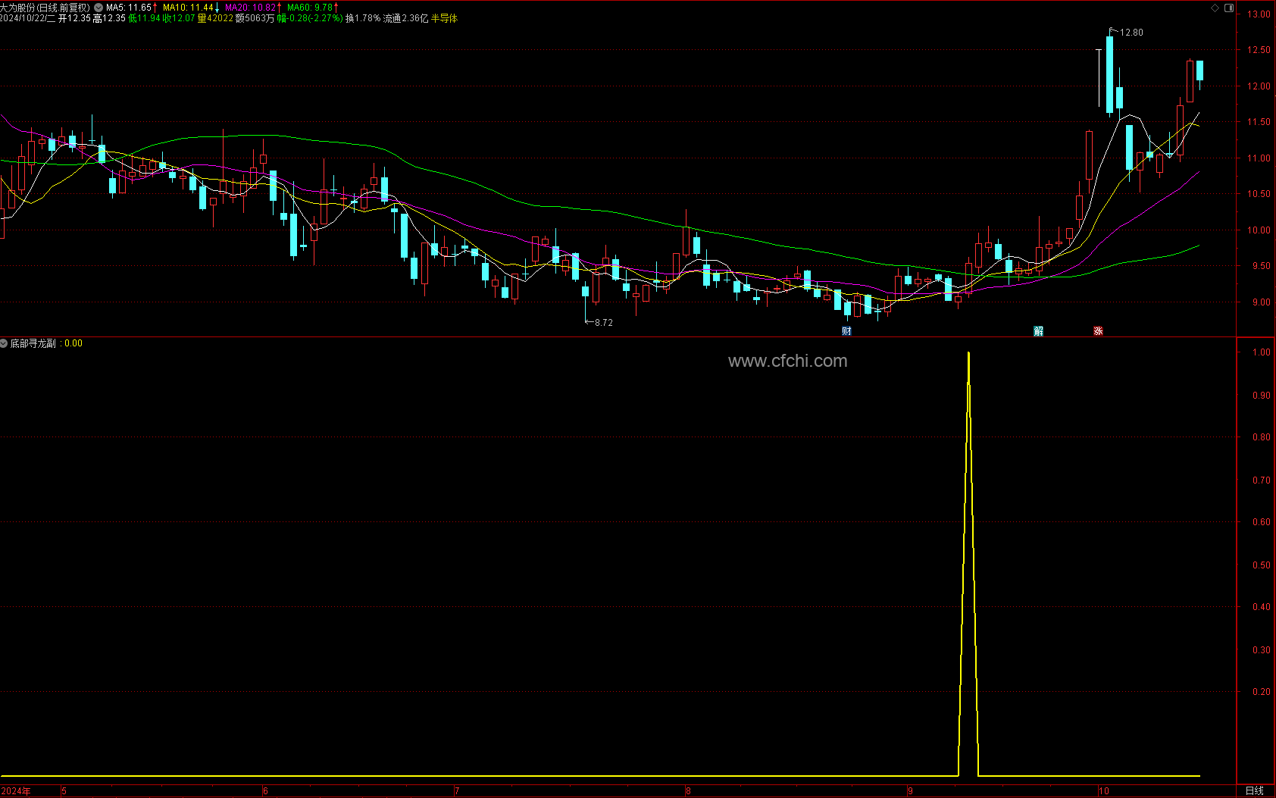Click the 额5063万 turnover amount value
This screenshot has width=1276, height=798.
click(x=255, y=18)
